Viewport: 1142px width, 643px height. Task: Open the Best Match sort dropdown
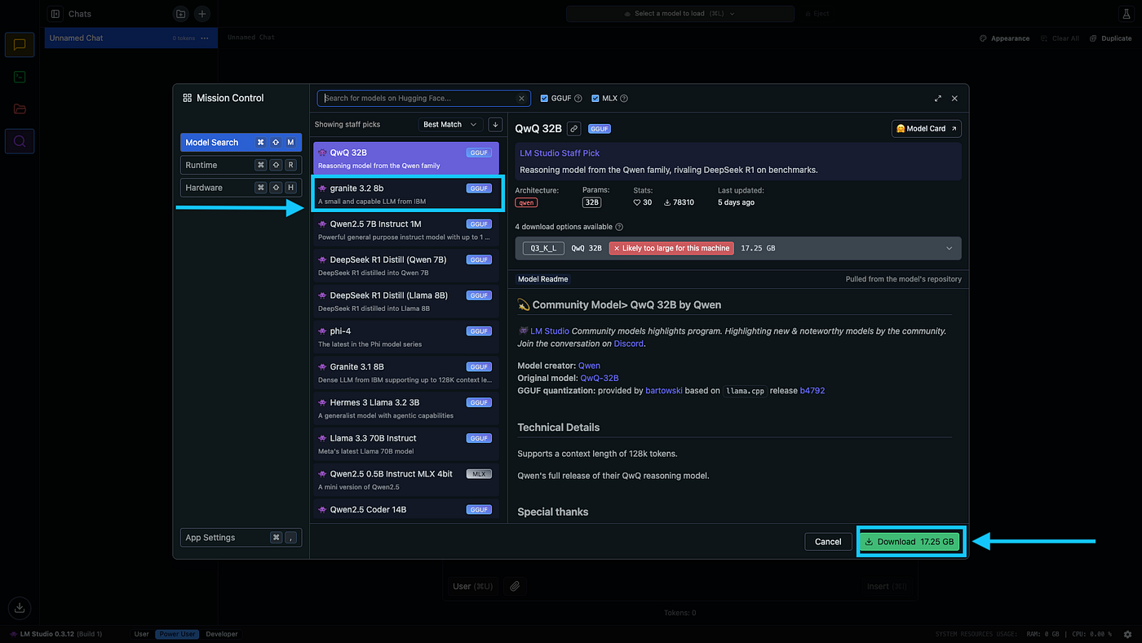451,124
